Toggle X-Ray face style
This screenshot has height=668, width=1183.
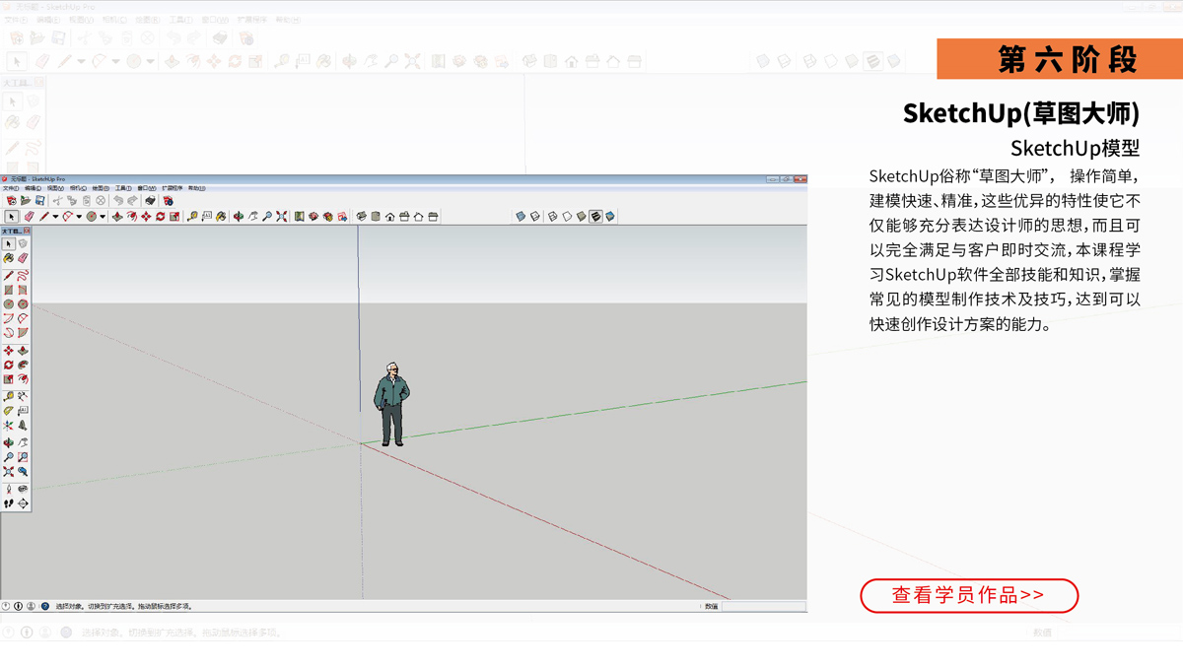pos(521,216)
